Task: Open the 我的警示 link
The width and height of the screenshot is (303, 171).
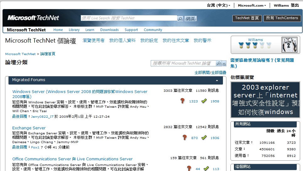Action: pyautogui.click(x=202, y=40)
